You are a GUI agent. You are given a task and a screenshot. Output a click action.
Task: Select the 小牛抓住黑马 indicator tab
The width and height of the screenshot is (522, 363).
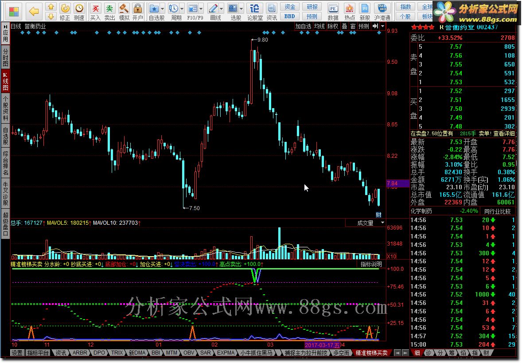(256, 353)
